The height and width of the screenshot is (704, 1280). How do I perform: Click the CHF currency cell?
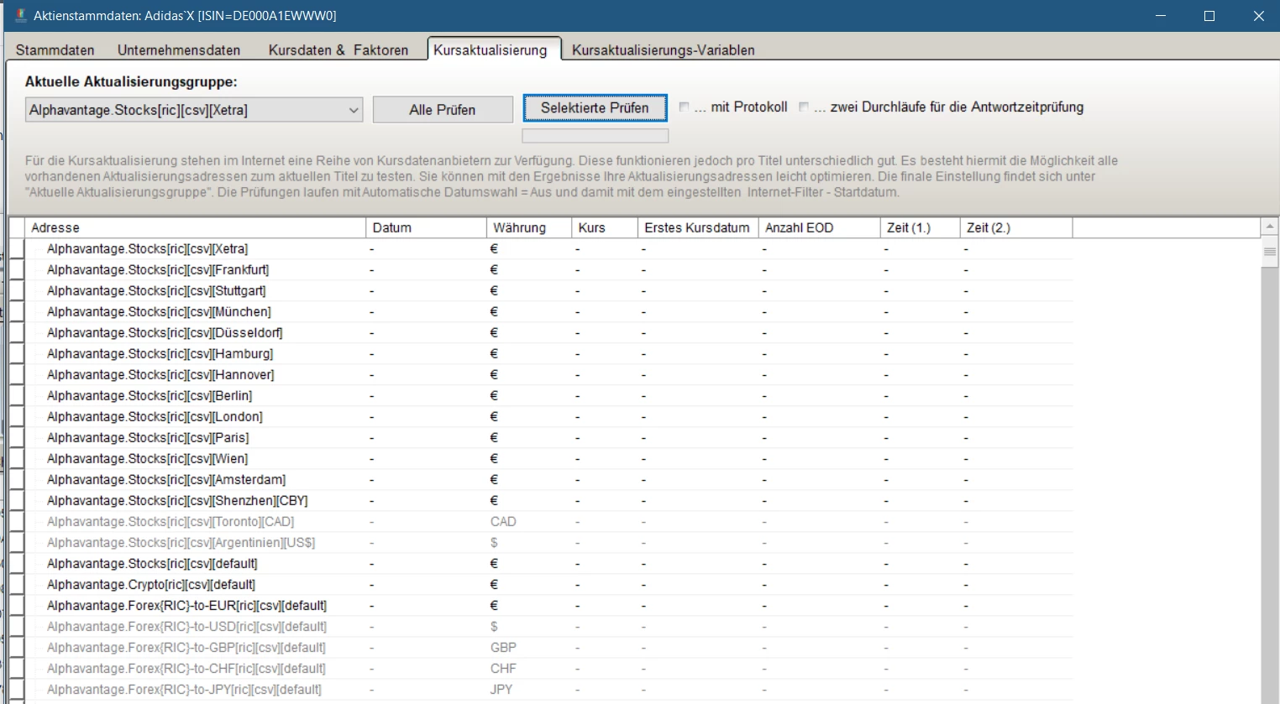click(503, 669)
